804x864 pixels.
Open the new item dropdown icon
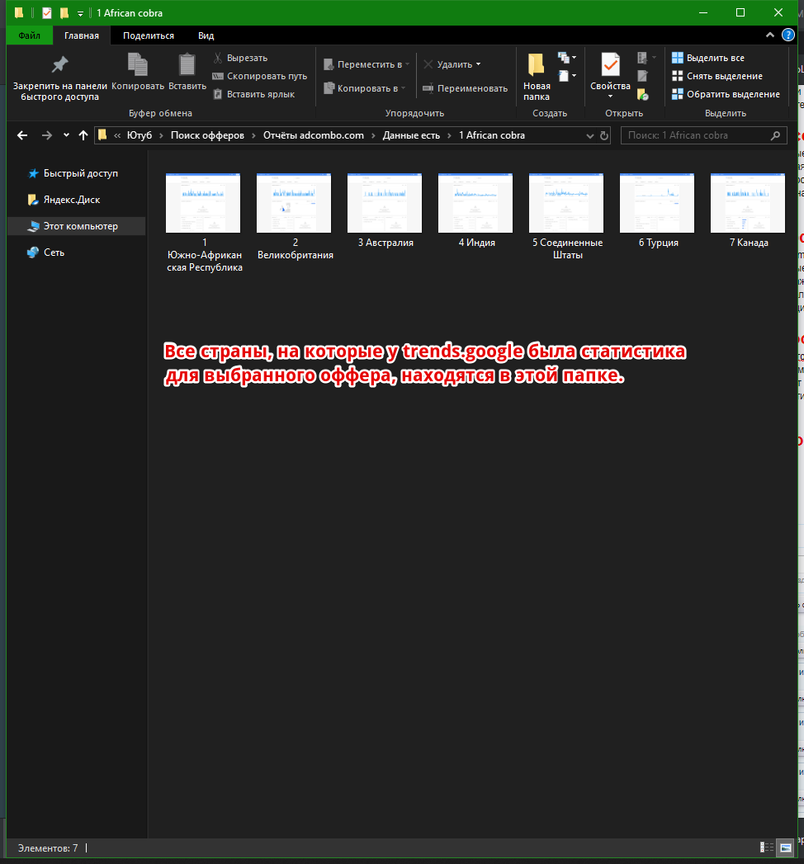567,57
